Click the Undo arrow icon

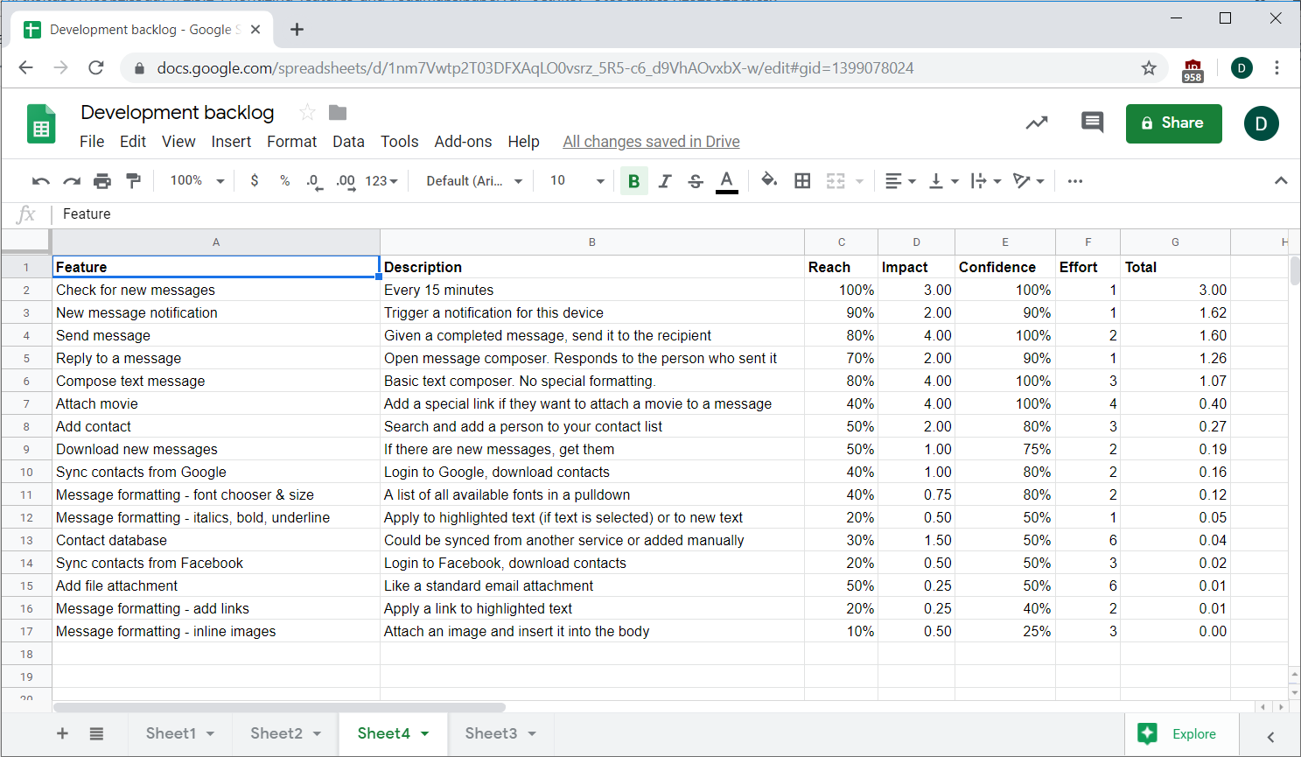40,181
